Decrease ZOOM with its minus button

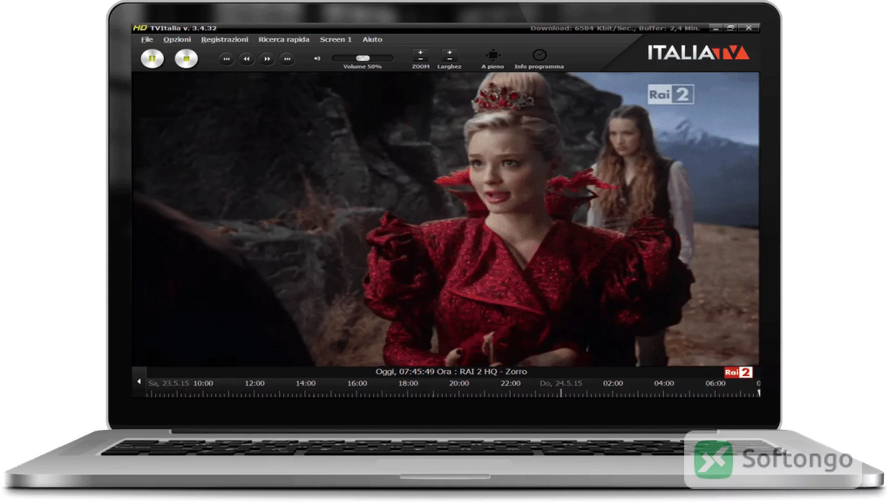(x=420, y=59)
